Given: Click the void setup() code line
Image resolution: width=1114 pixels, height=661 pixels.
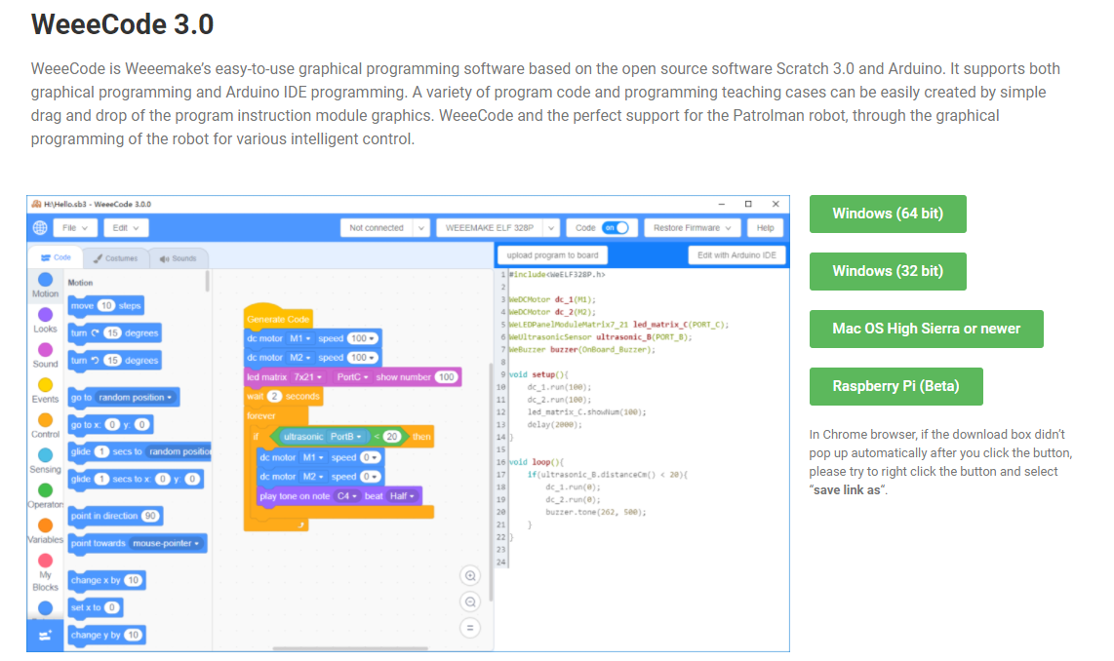Looking at the screenshot, I should click(x=539, y=374).
